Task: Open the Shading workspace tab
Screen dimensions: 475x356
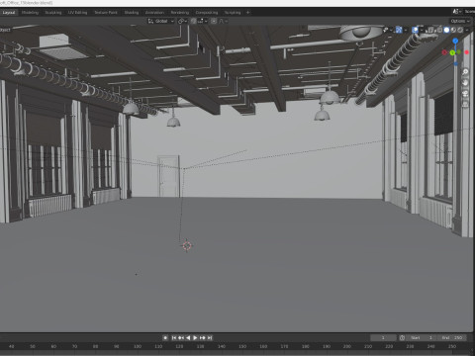Action: click(x=132, y=13)
